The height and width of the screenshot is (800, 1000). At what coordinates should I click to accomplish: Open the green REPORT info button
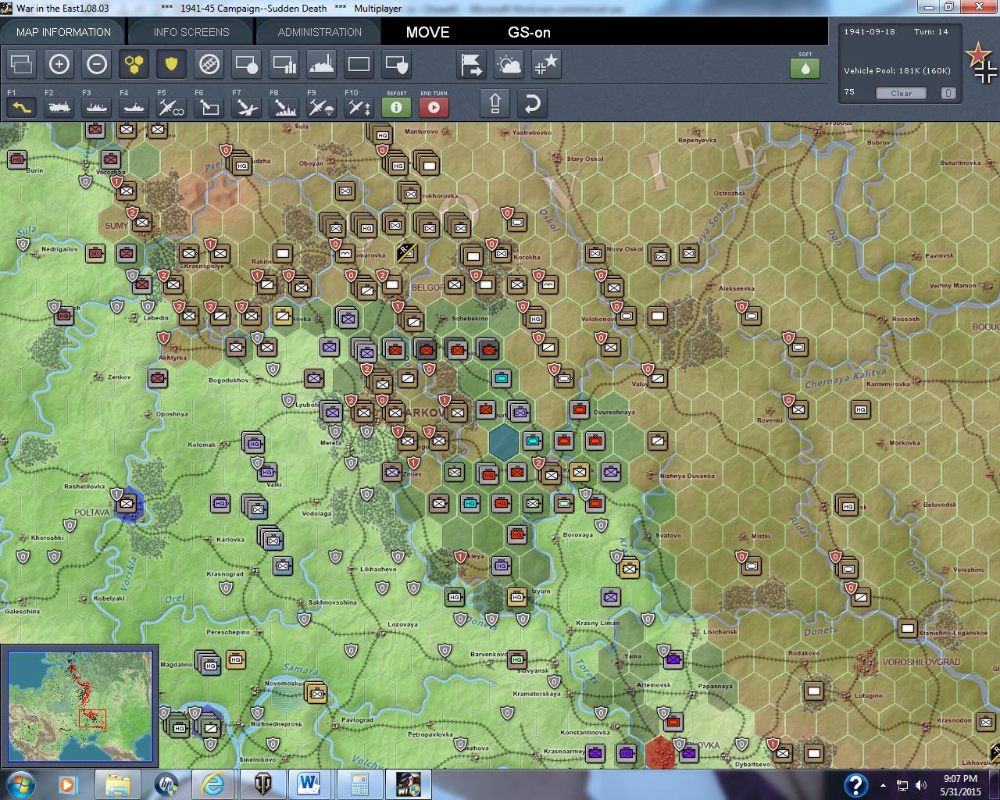tap(397, 107)
